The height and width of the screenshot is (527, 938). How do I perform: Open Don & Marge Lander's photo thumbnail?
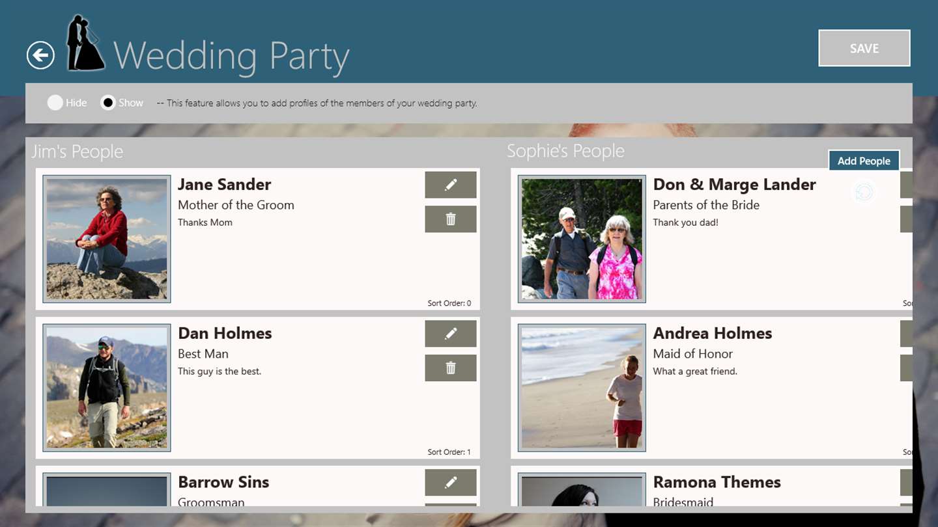[x=582, y=239]
